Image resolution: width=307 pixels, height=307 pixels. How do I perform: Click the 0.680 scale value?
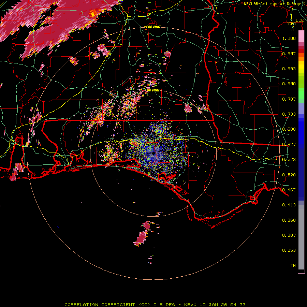point(289,129)
